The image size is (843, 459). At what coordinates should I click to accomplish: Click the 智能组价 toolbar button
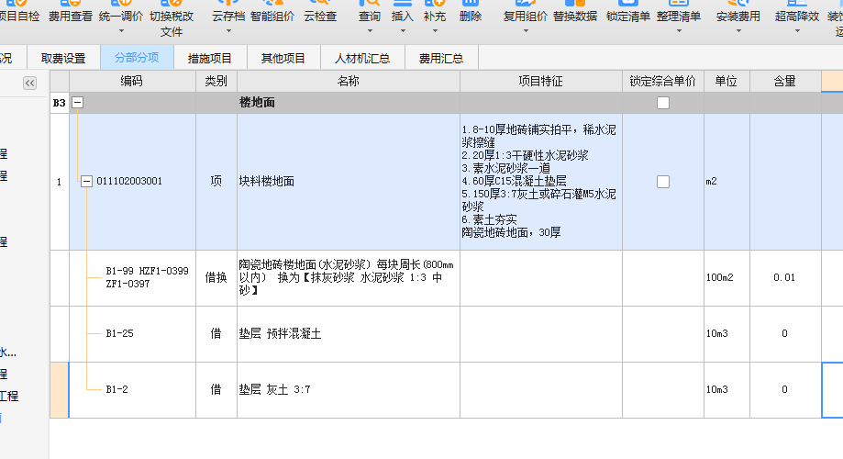click(272, 12)
